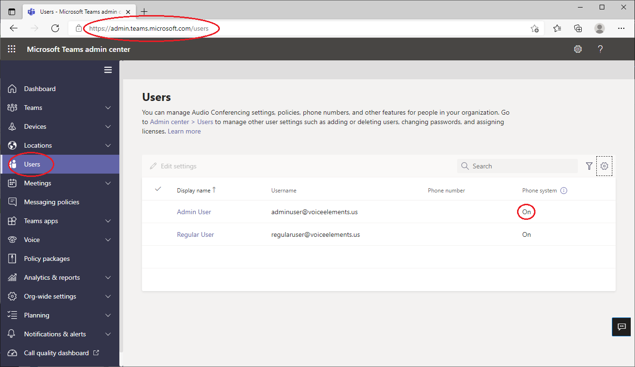Click the Dashboard home icon
Viewport: 635px width, 367px height.
pyautogui.click(x=12, y=89)
